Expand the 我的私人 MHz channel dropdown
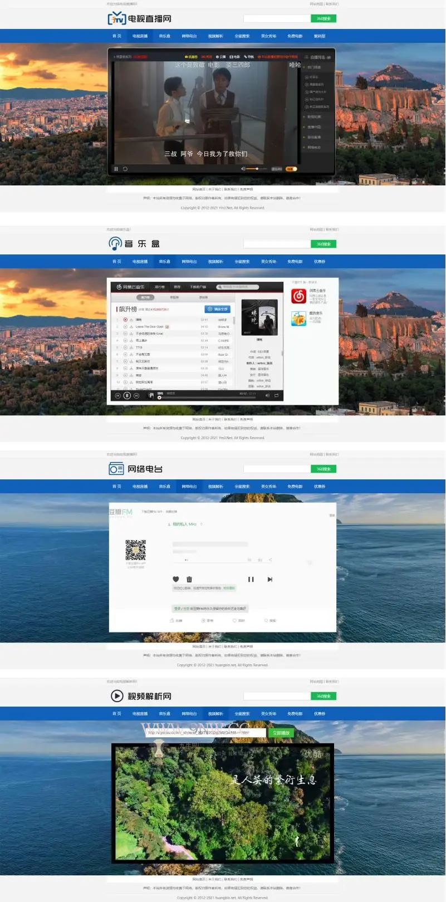Viewport: 446px width, 902px height. pyautogui.click(x=202, y=524)
